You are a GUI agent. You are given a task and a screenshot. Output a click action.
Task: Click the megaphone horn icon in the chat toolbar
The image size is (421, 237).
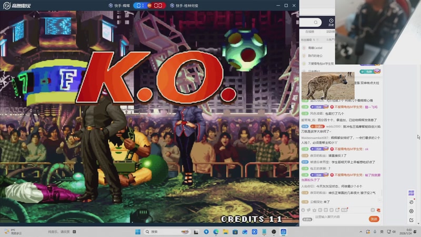pyautogui.click(x=309, y=210)
